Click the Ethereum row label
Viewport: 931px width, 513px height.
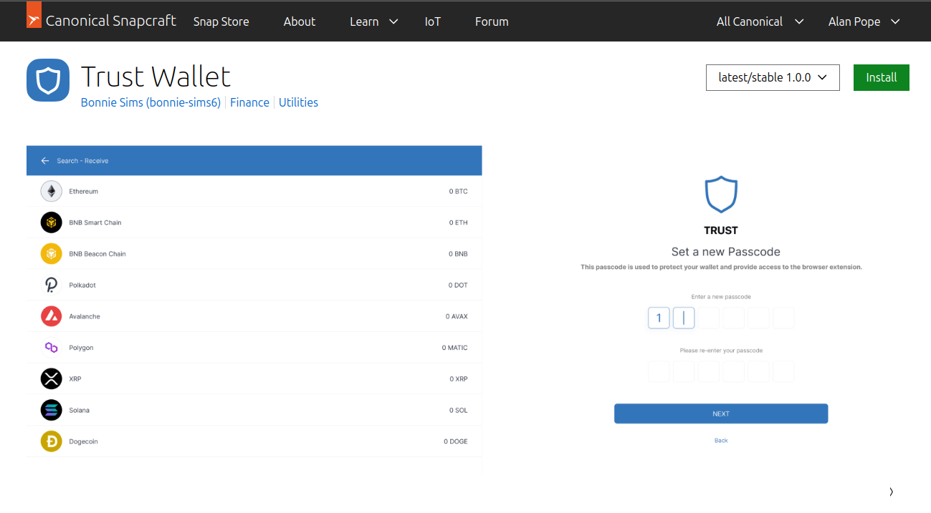pos(84,192)
